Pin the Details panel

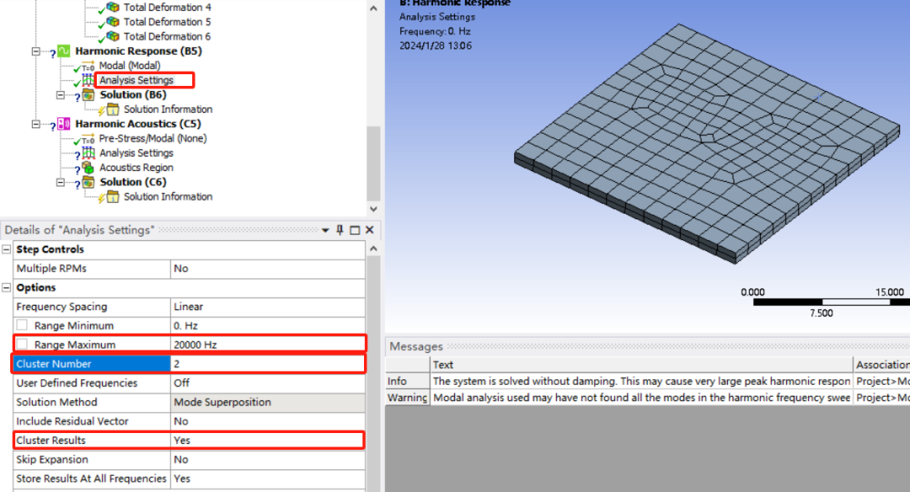340,230
